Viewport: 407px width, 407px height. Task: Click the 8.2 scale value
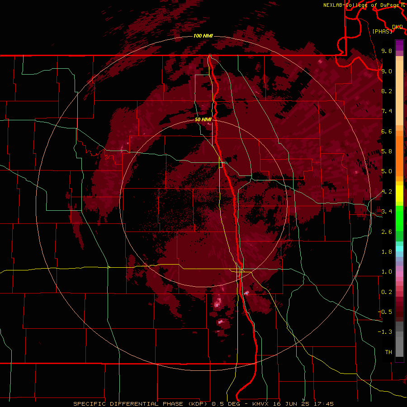(x=387, y=91)
